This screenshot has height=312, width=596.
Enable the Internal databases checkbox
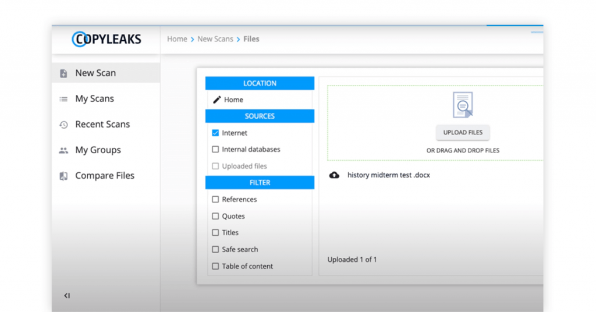coord(215,150)
